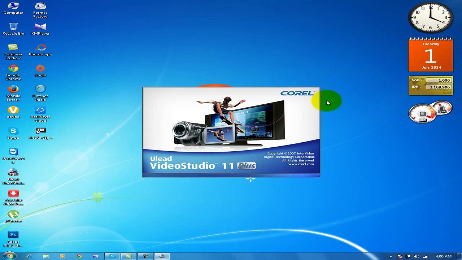Open Windows Explorer from the taskbar
This screenshot has height=260, width=462.
(46, 256)
